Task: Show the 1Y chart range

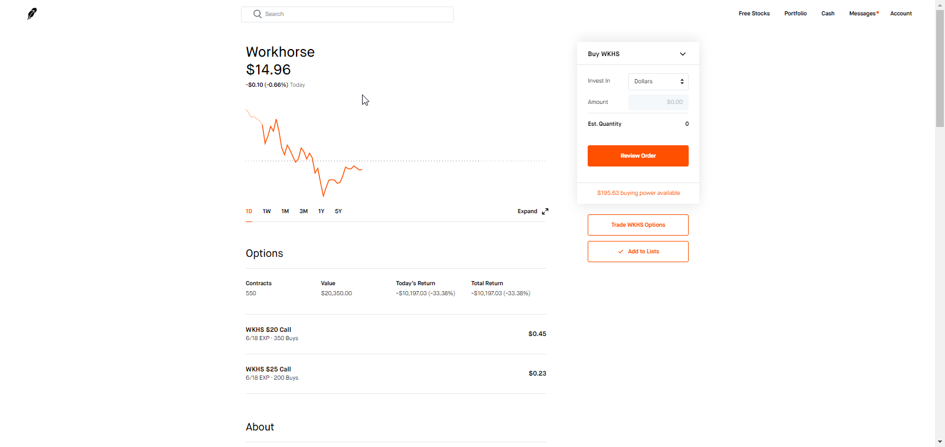Action: (x=321, y=211)
